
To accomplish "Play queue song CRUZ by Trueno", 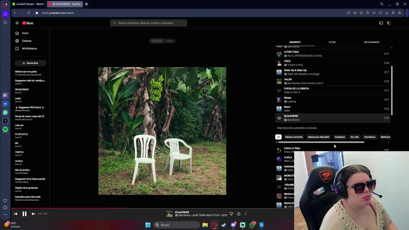I will [x=332, y=63].
